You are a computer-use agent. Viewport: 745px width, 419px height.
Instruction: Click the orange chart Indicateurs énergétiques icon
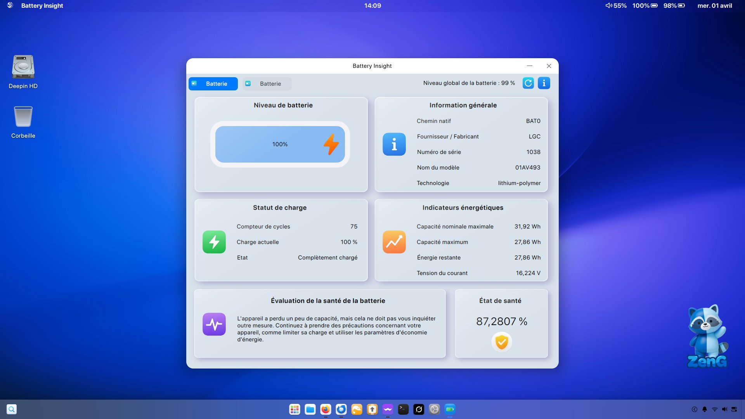click(x=394, y=242)
